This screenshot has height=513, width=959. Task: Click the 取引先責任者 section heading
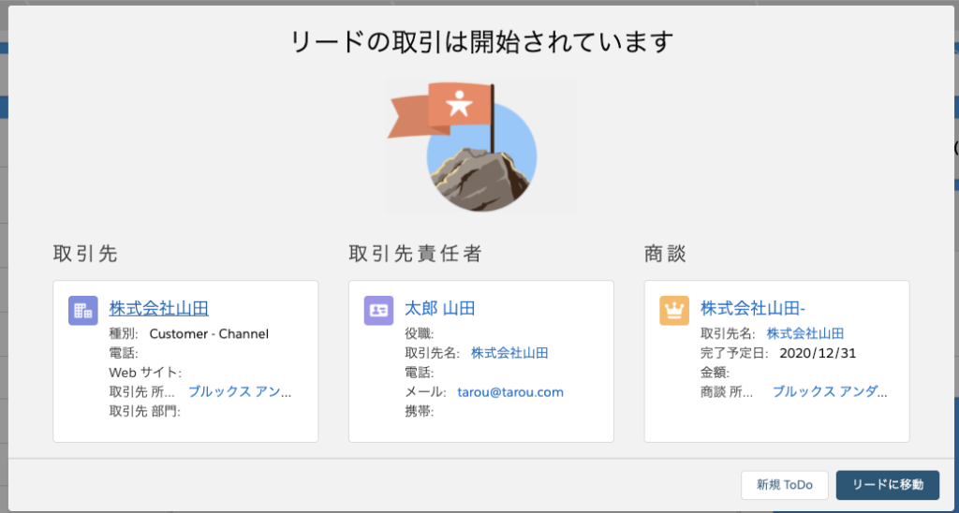415,254
